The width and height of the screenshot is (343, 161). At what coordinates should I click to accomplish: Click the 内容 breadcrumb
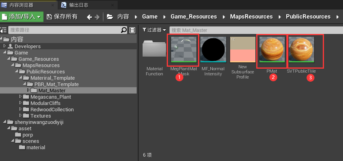(123, 17)
